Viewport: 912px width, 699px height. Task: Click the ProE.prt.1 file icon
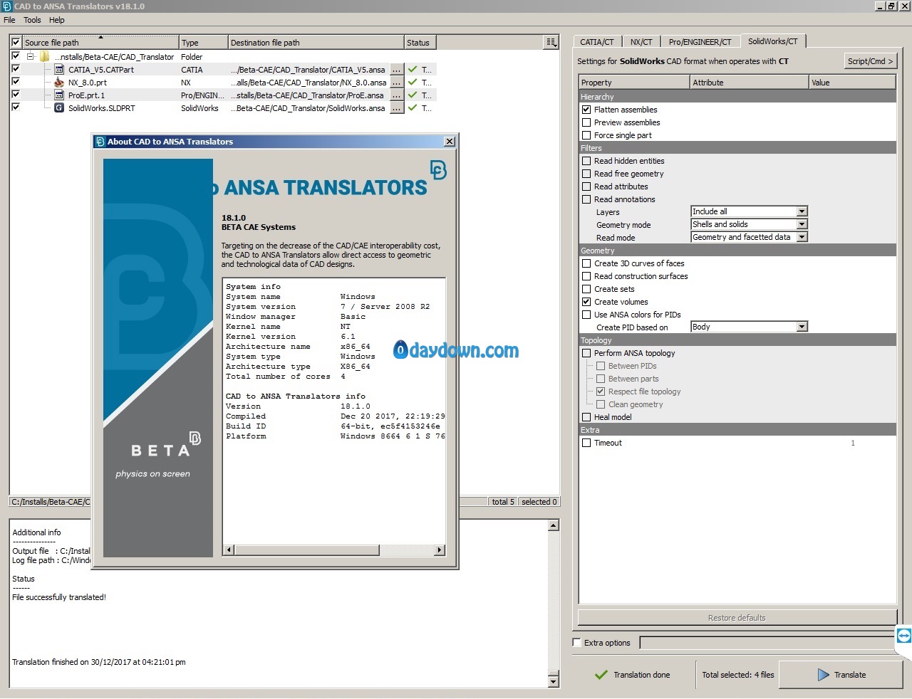[x=59, y=95]
